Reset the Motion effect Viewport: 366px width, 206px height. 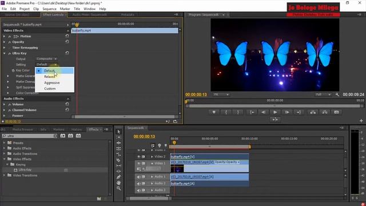tap(67, 36)
